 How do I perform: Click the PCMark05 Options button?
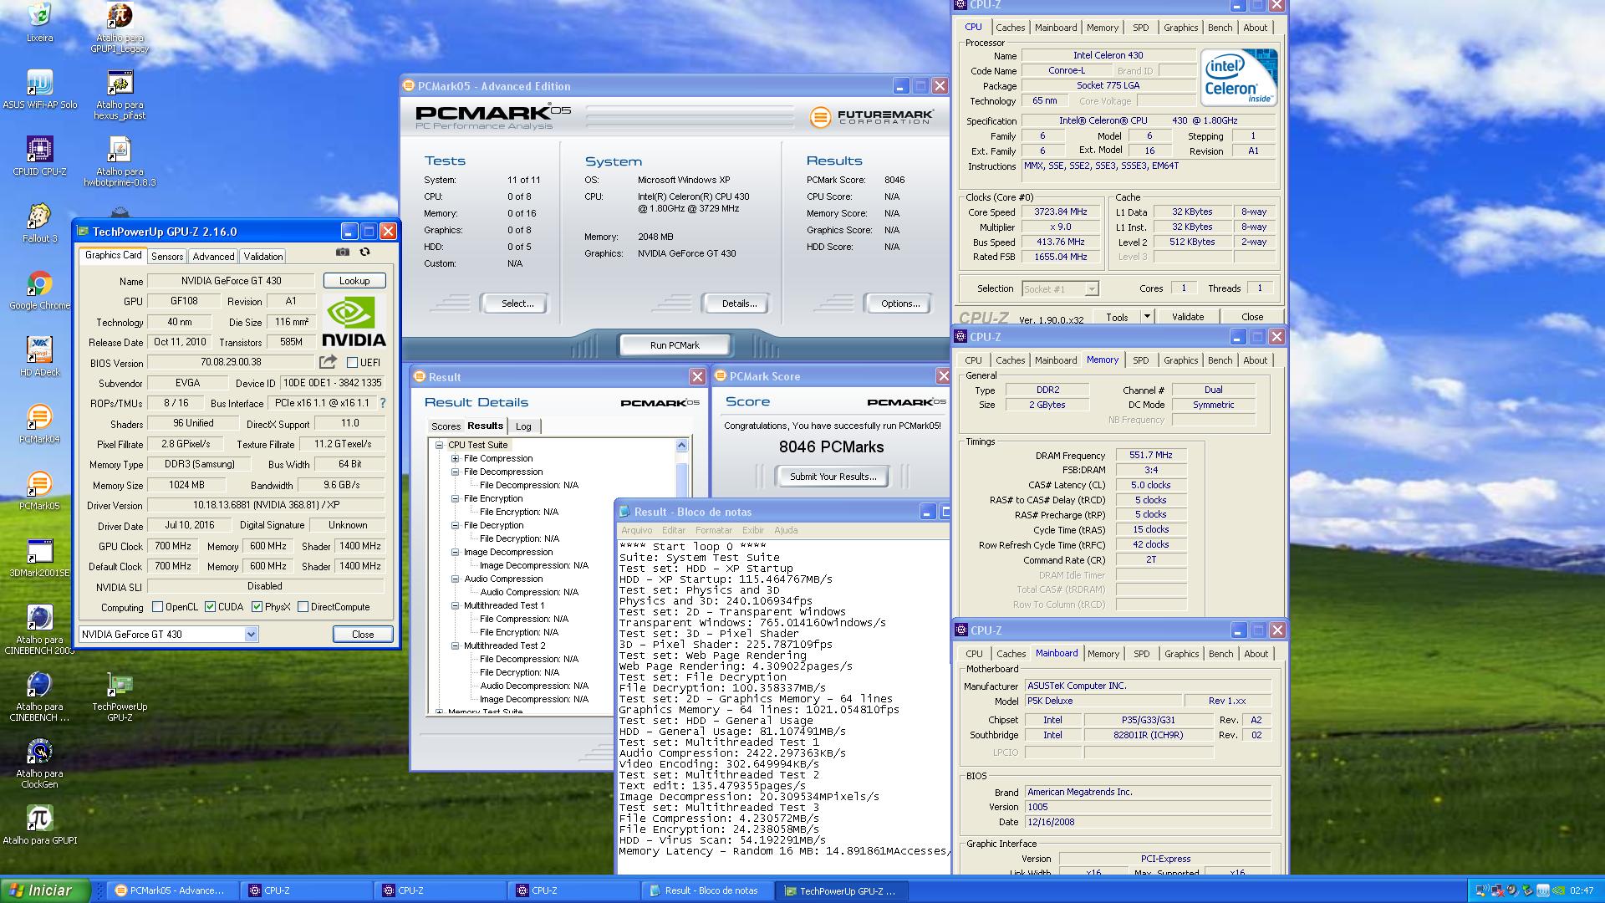click(899, 304)
